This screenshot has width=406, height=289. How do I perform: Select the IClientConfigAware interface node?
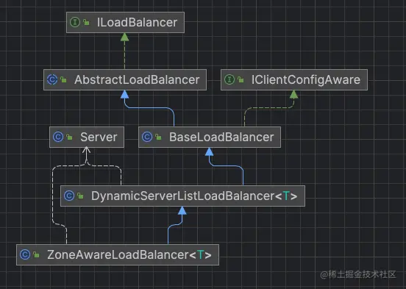pos(294,79)
